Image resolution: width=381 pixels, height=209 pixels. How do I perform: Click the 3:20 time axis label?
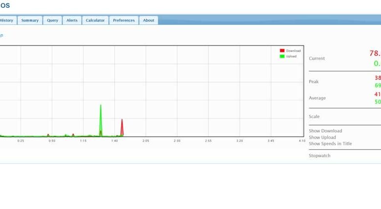coord(239,141)
